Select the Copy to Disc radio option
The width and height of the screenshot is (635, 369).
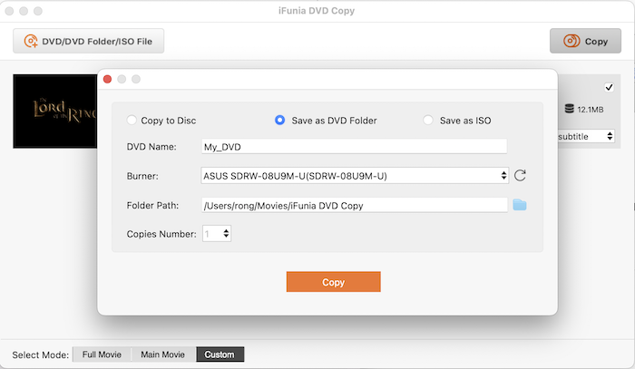tap(132, 120)
